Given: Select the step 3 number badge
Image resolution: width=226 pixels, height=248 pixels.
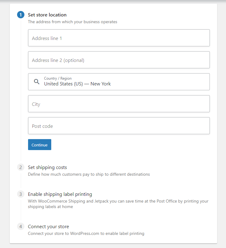Looking at the screenshot, I should click(x=21, y=194).
